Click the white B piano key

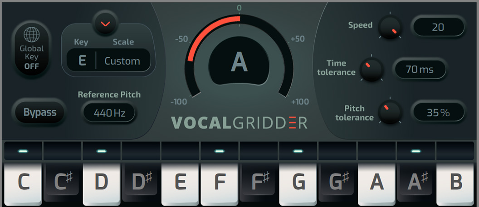point(455,184)
